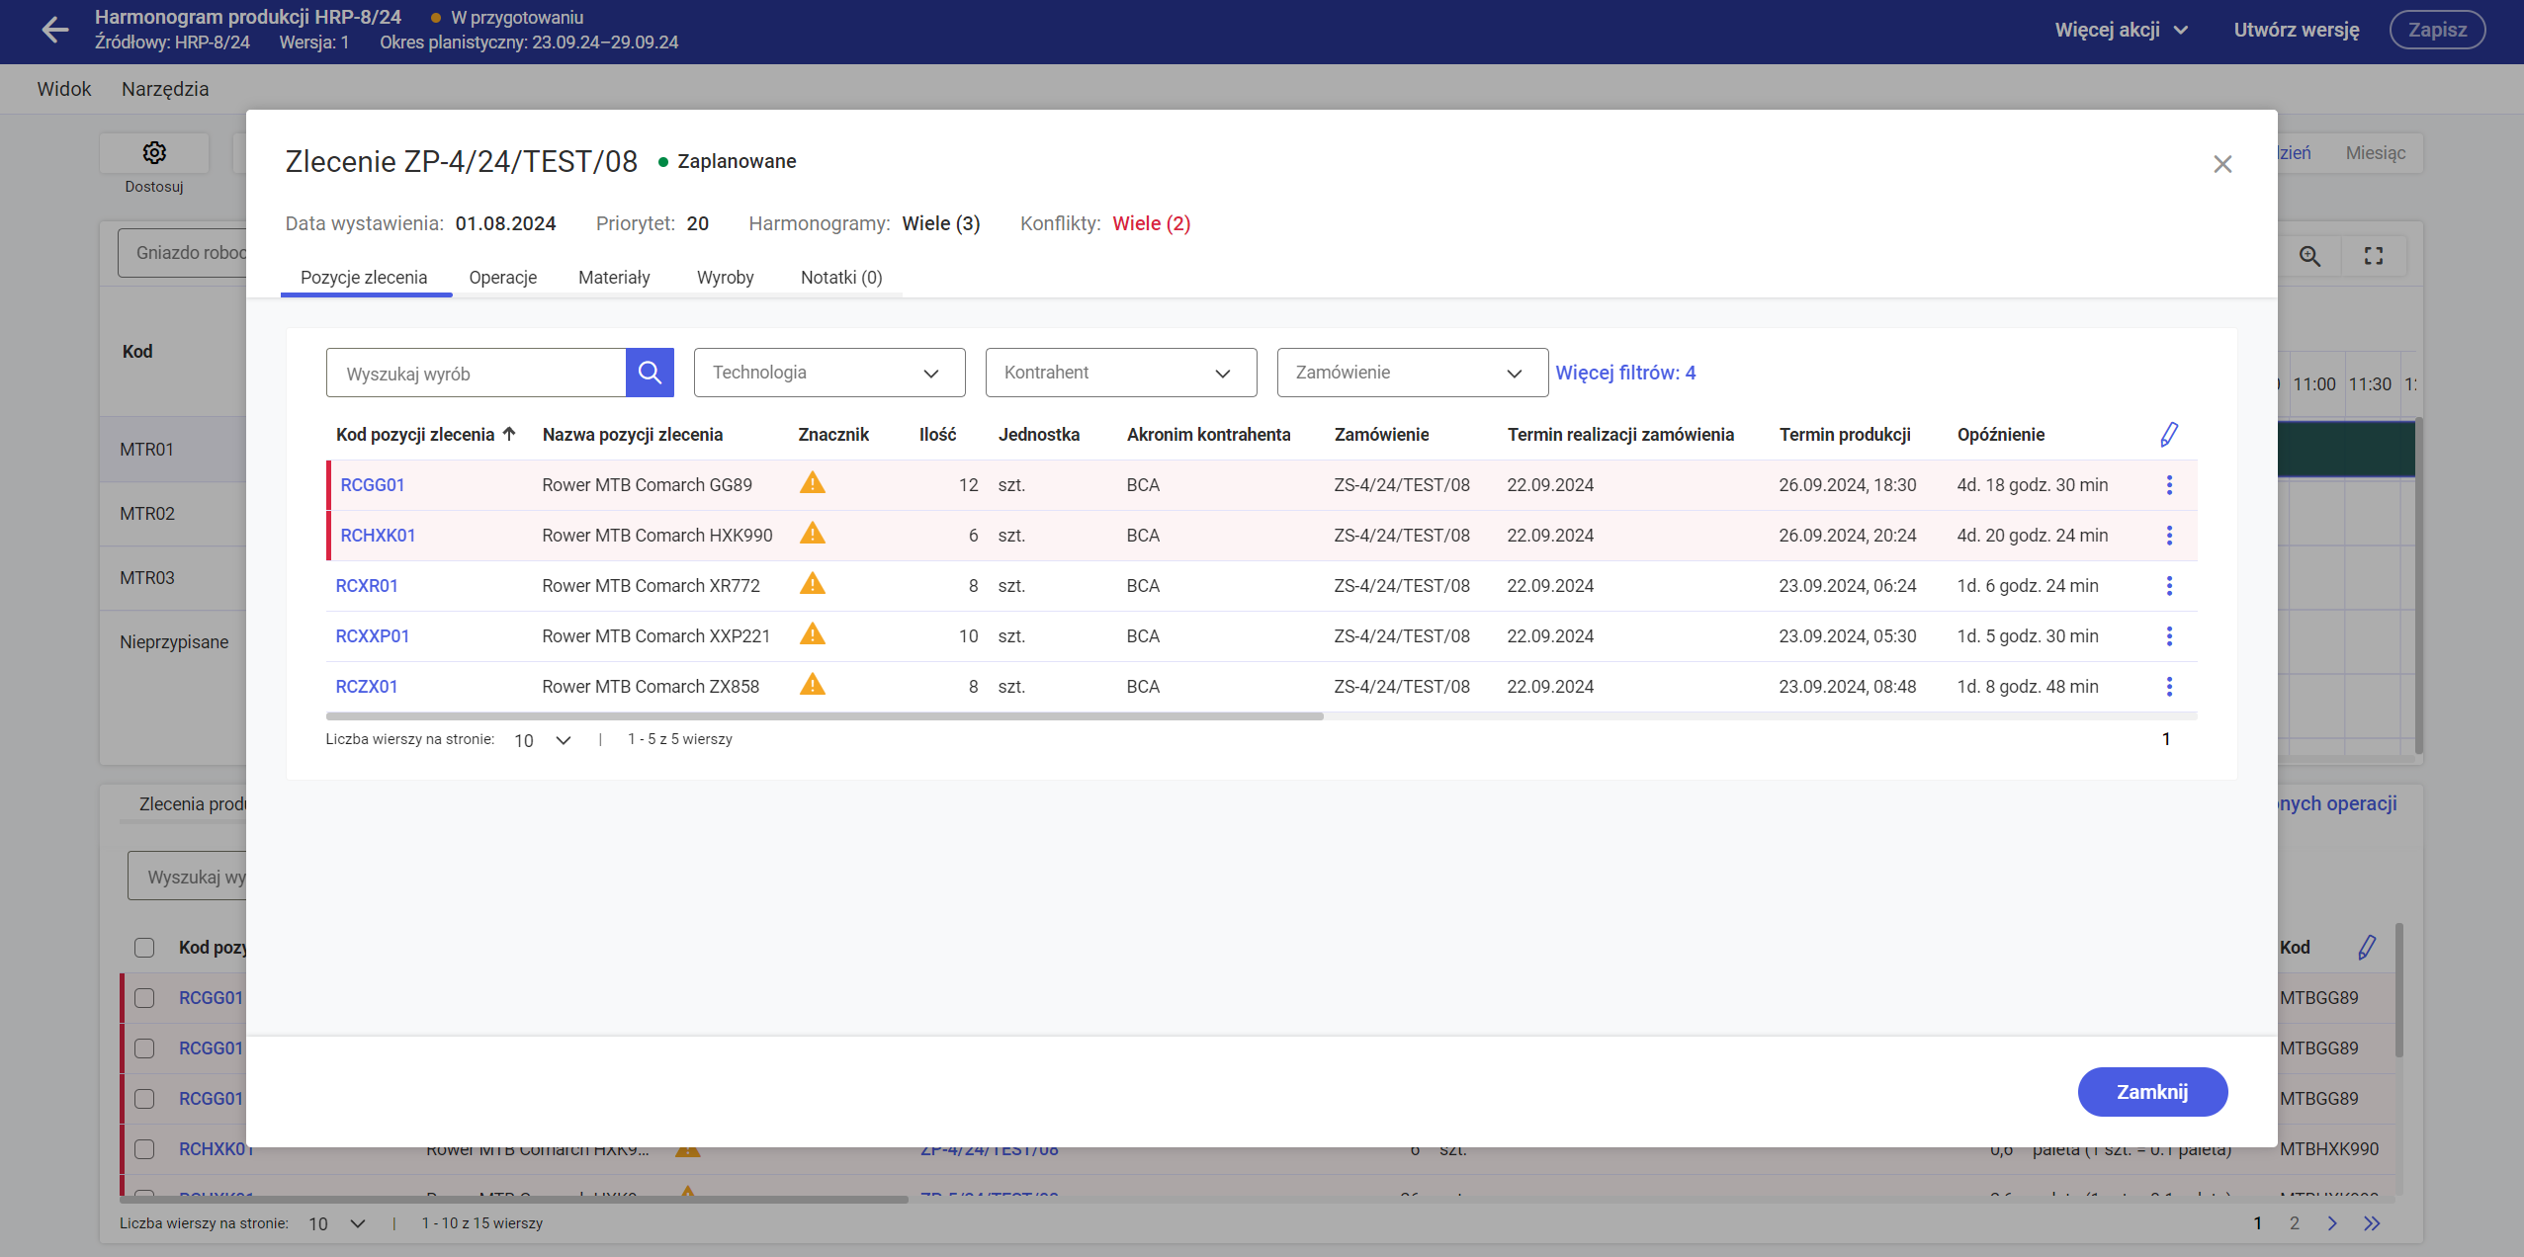The image size is (2524, 1257).
Task: Check the RCHXK01 row checkbox in background
Action: [x=144, y=1149]
